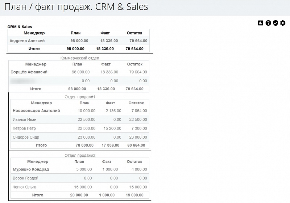
Task: Select Ворон Гордей manager row
Action: 25,178
